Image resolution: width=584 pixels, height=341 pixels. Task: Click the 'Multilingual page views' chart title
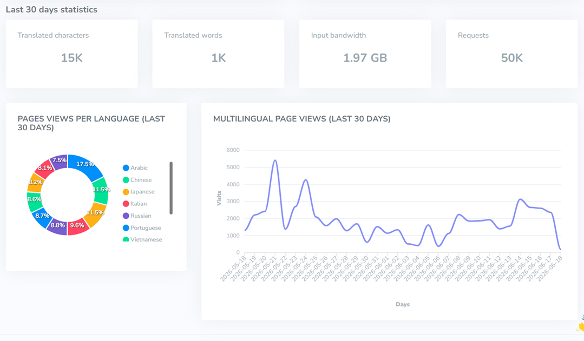tap(301, 119)
